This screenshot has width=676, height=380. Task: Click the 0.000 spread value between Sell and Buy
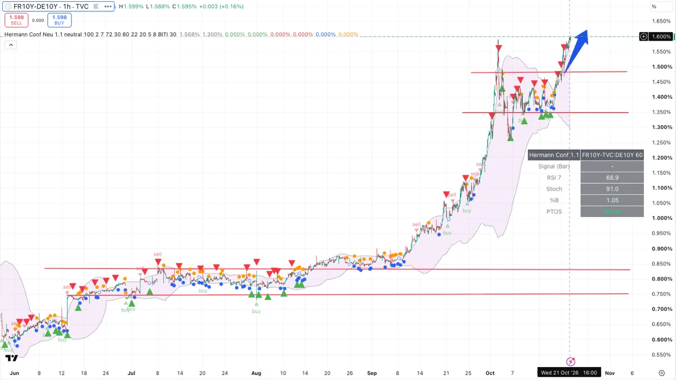(38, 20)
